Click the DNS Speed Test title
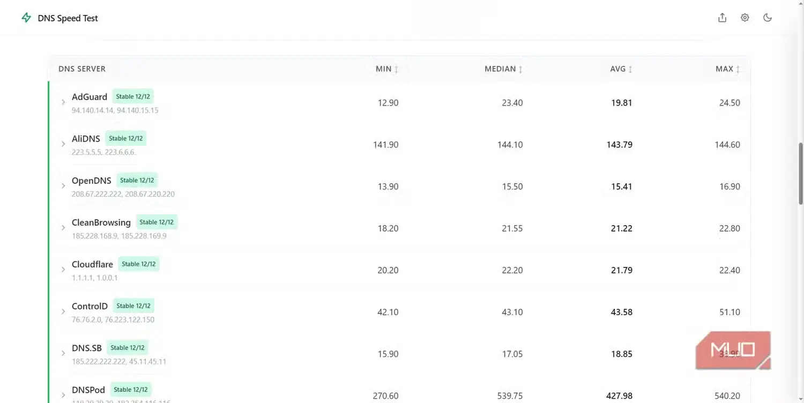Image resolution: width=804 pixels, height=403 pixels. [68, 18]
